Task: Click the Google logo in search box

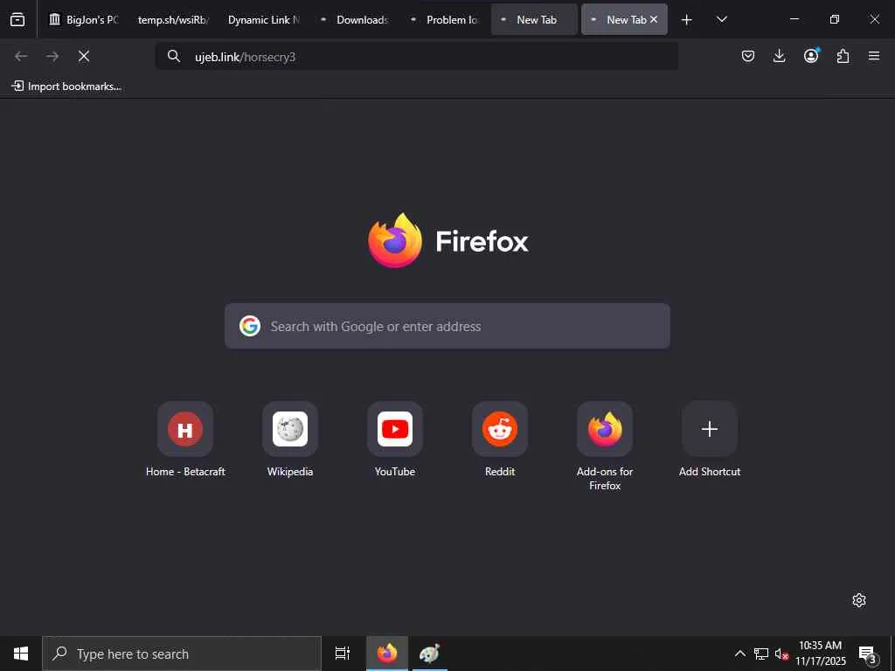Action: (x=250, y=326)
